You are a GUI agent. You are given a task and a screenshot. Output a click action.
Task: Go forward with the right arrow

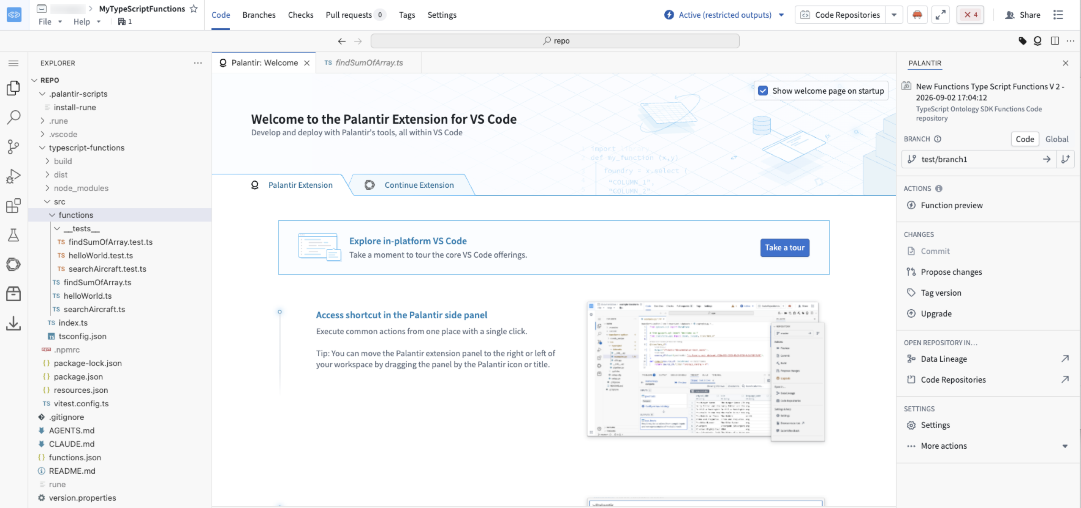pos(358,41)
